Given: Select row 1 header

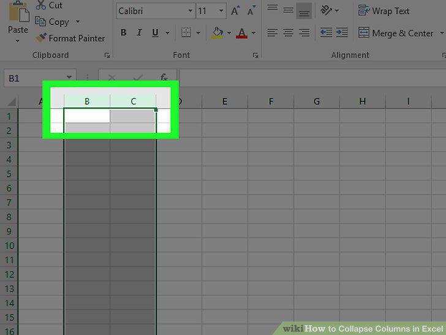Looking at the screenshot, I should [9, 116].
